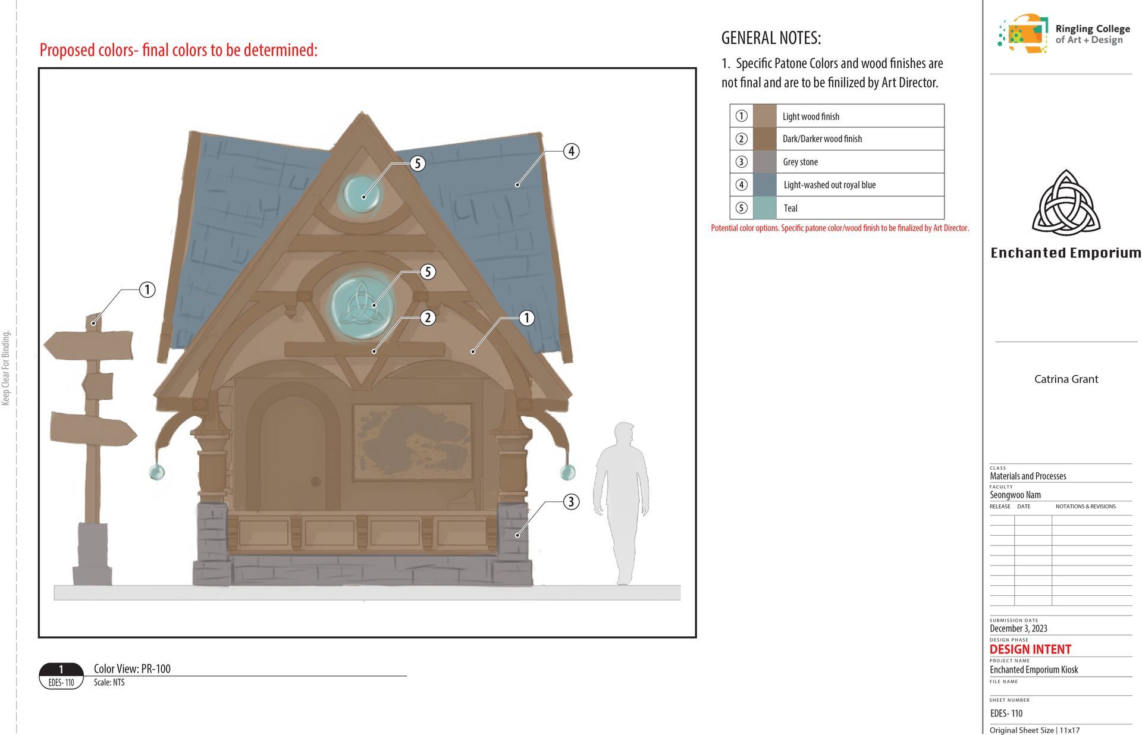Click callout 5 by the upper orb
This screenshot has width=1142, height=735.
[x=418, y=164]
